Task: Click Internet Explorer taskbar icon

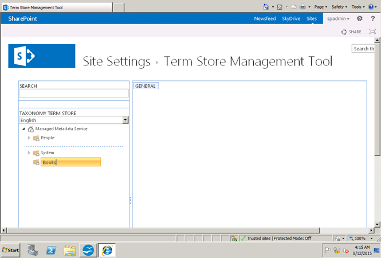Action: (107, 250)
